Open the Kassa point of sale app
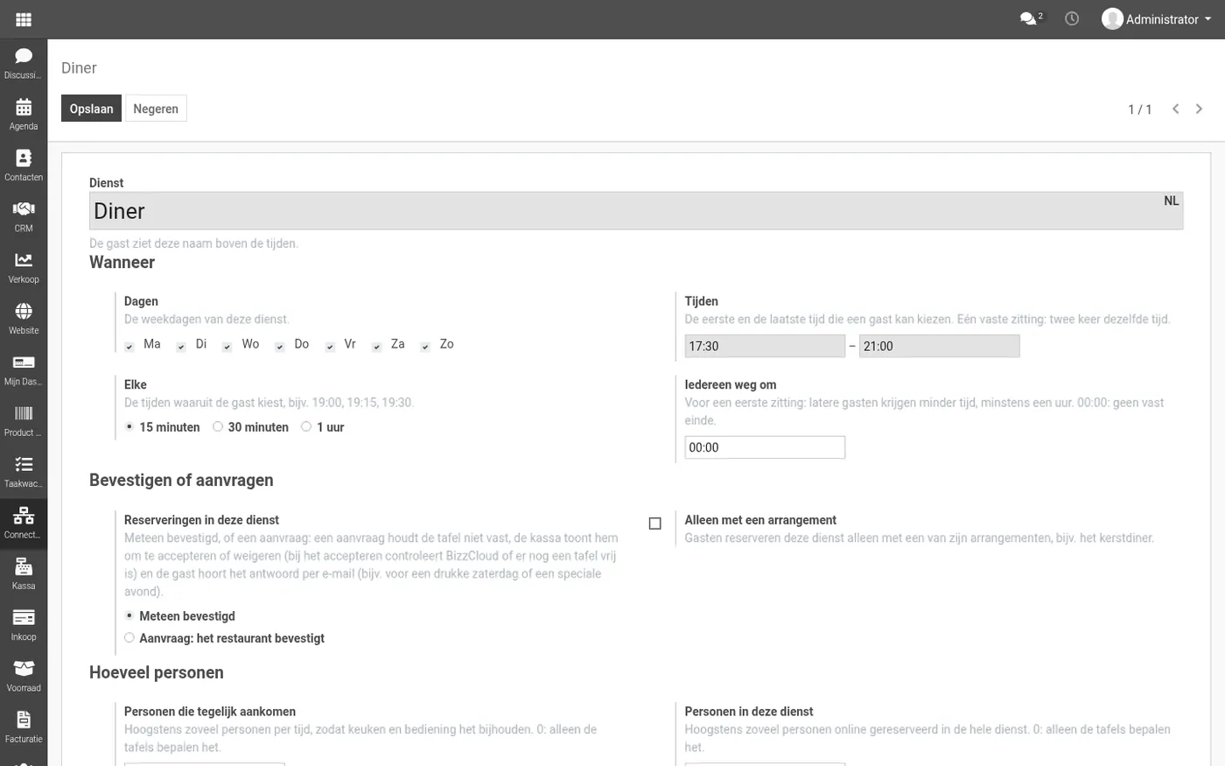 pyautogui.click(x=24, y=574)
